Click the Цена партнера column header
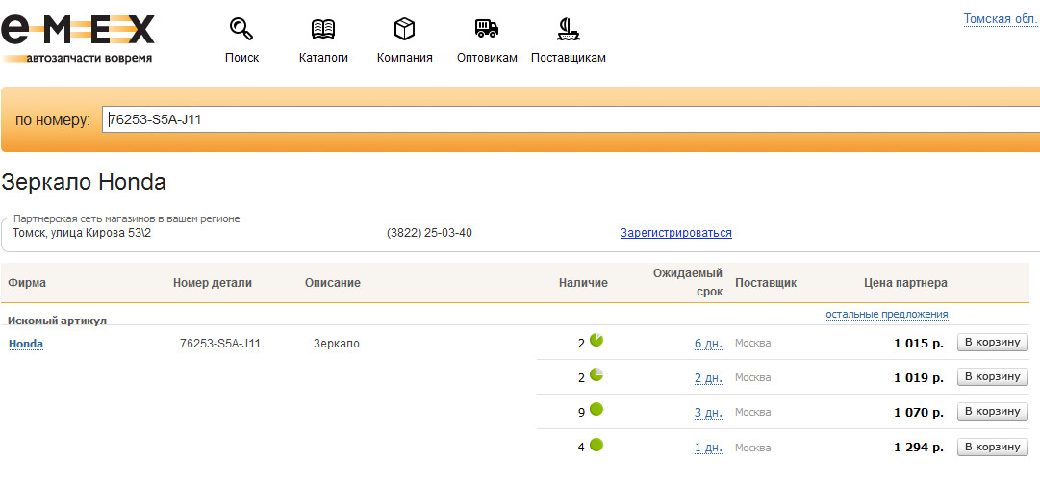Image resolution: width=1040 pixels, height=488 pixels. click(x=906, y=283)
